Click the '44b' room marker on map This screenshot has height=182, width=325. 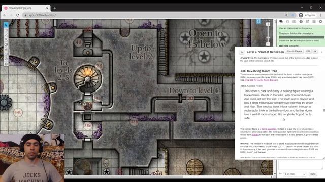click(x=18, y=112)
